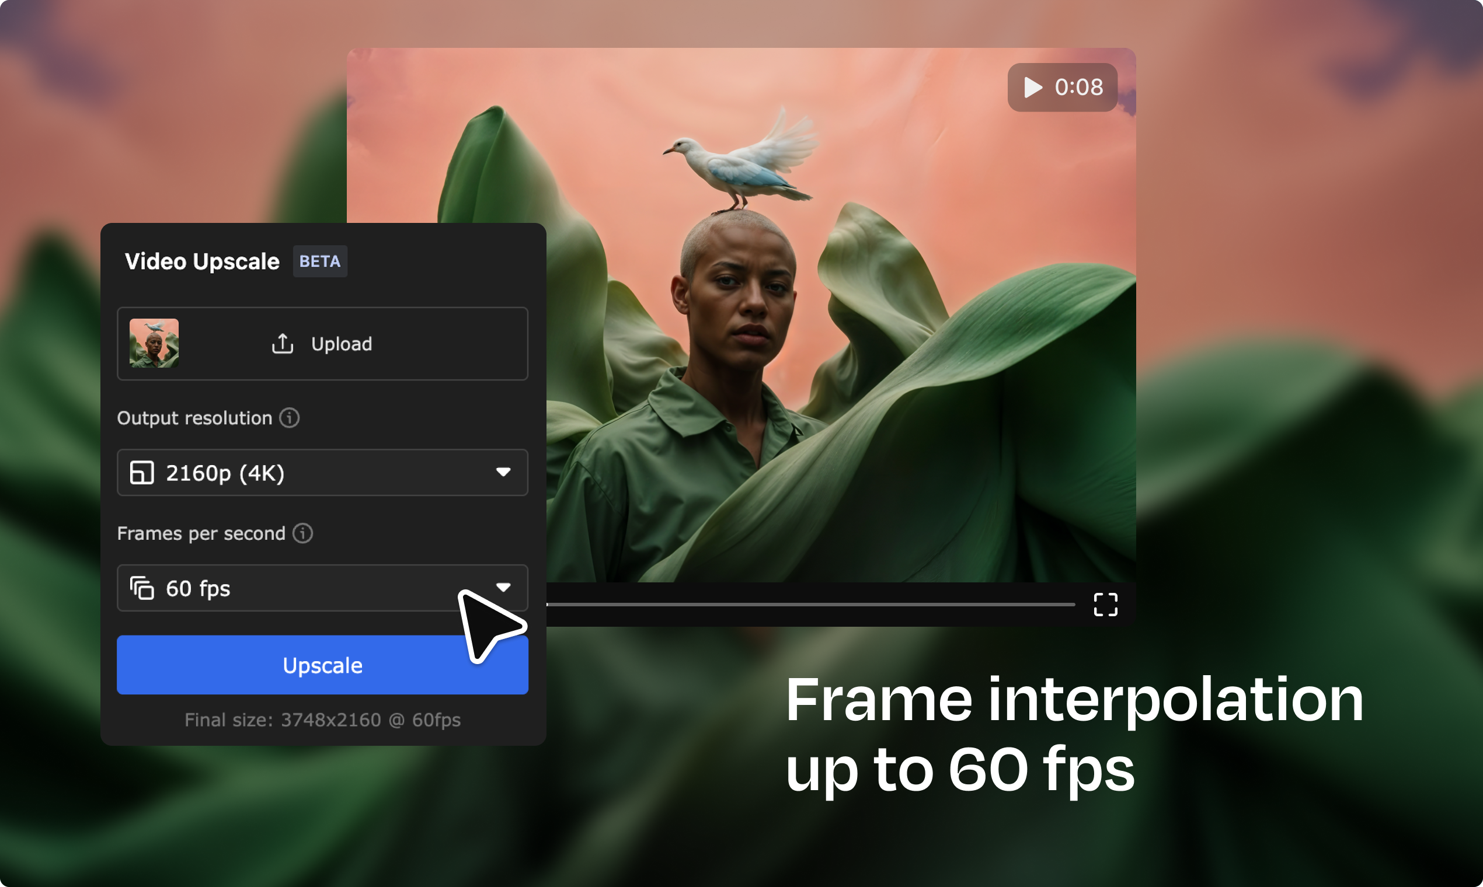
Task: Click the stacked frames icon beside 60 fps
Action: (142, 588)
